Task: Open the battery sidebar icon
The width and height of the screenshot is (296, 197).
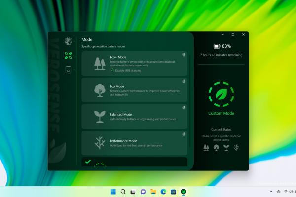Action: coord(68,70)
